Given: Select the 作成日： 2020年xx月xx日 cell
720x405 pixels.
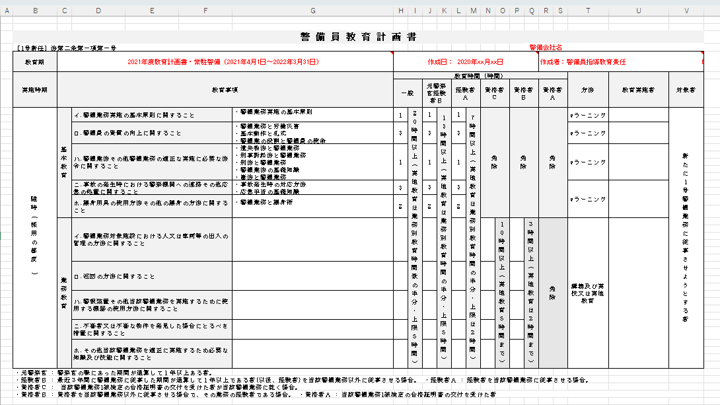Looking at the screenshot, I should coord(466,62).
